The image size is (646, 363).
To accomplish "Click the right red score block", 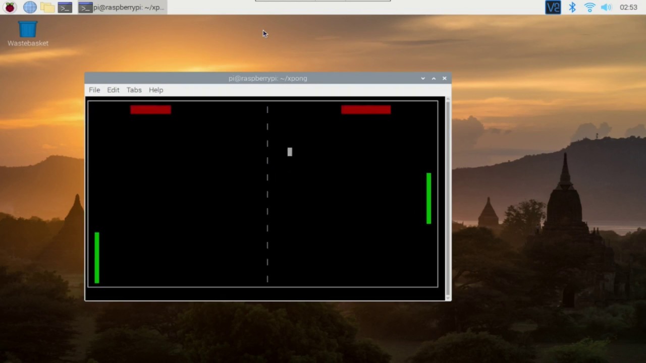I will point(366,109).
